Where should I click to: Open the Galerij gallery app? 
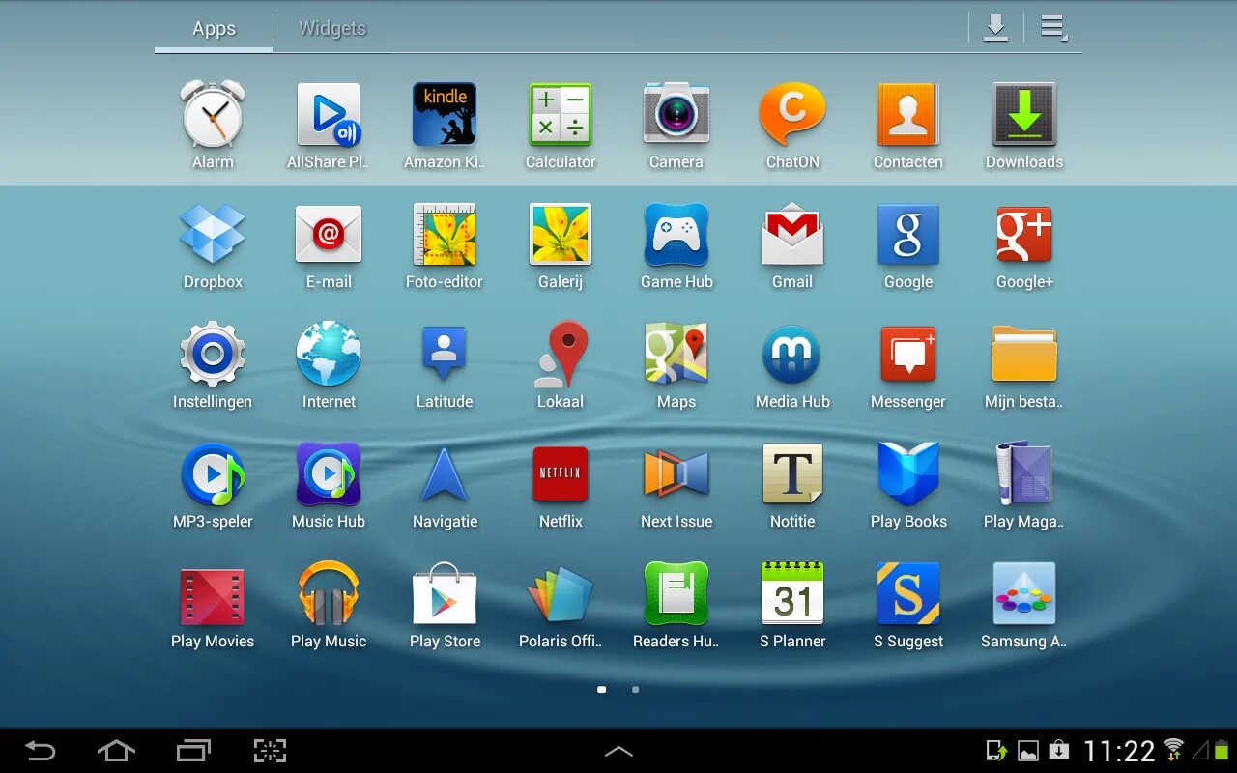coord(561,235)
